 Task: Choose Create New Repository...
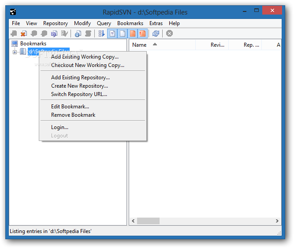(x=93, y=86)
